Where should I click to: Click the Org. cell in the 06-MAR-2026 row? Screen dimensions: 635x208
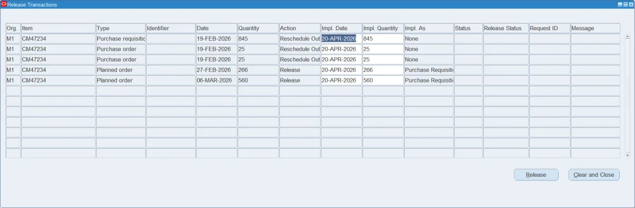click(13, 80)
